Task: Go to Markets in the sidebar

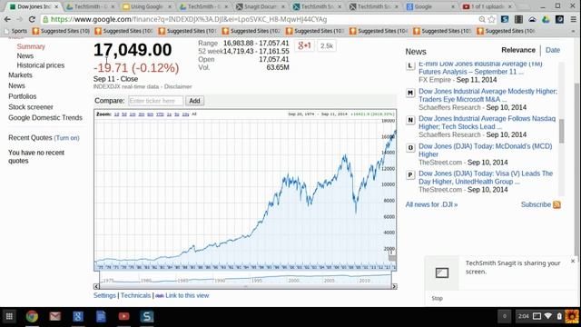Action: (20, 74)
